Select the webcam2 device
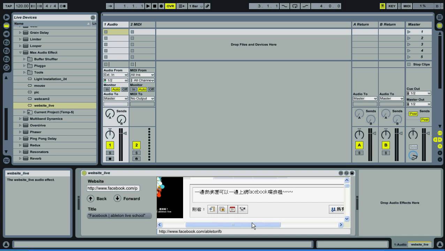This screenshot has height=251, width=445. (42, 99)
